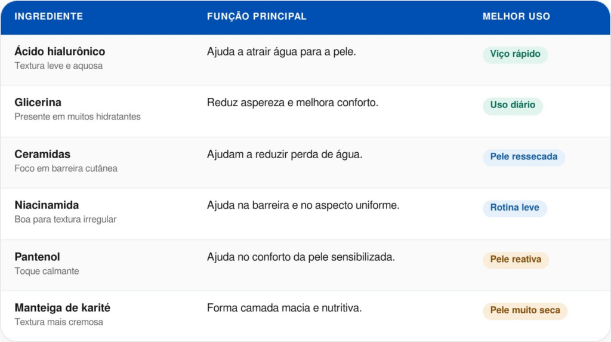Select the Ácido hialurônico ingredient name
Image resolution: width=611 pixels, height=342 pixels.
(x=60, y=51)
